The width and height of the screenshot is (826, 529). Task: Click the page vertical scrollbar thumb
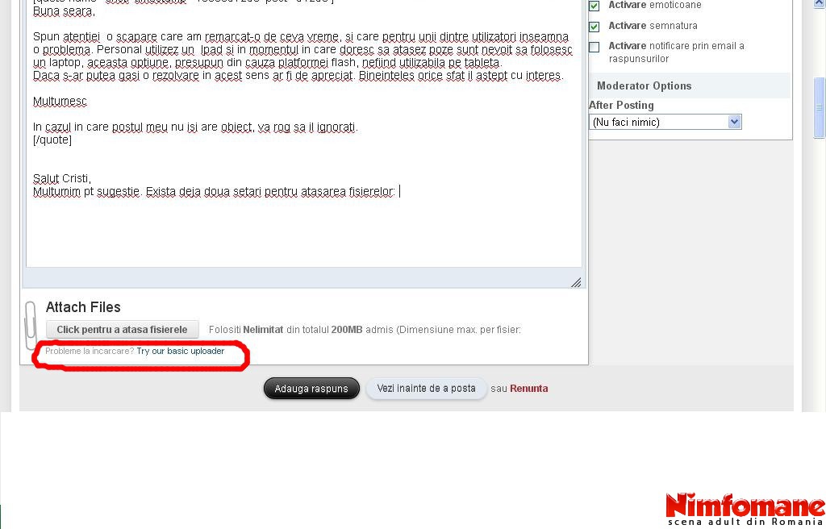click(820, 107)
